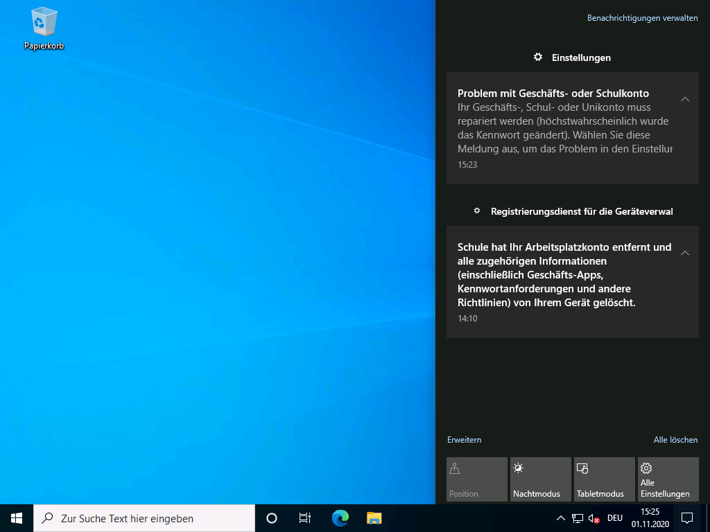This screenshot has height=532, width=710.
Task: Click the Windows Start button
Action: coord(17,518)
